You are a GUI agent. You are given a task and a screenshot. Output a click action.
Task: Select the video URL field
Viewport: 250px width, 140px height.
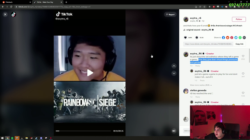tap(208, 44)
